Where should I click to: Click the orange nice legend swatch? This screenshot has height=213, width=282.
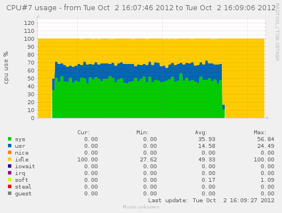click(10, 152)
